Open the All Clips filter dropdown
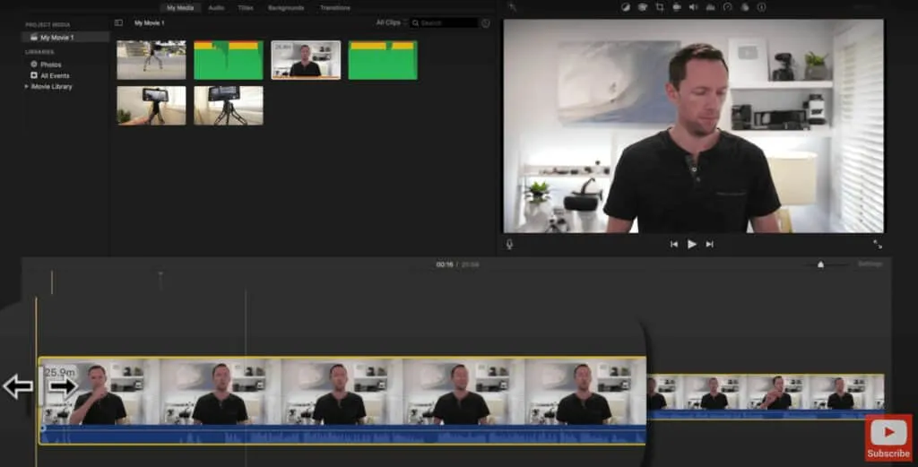 (x=391, y=22)
